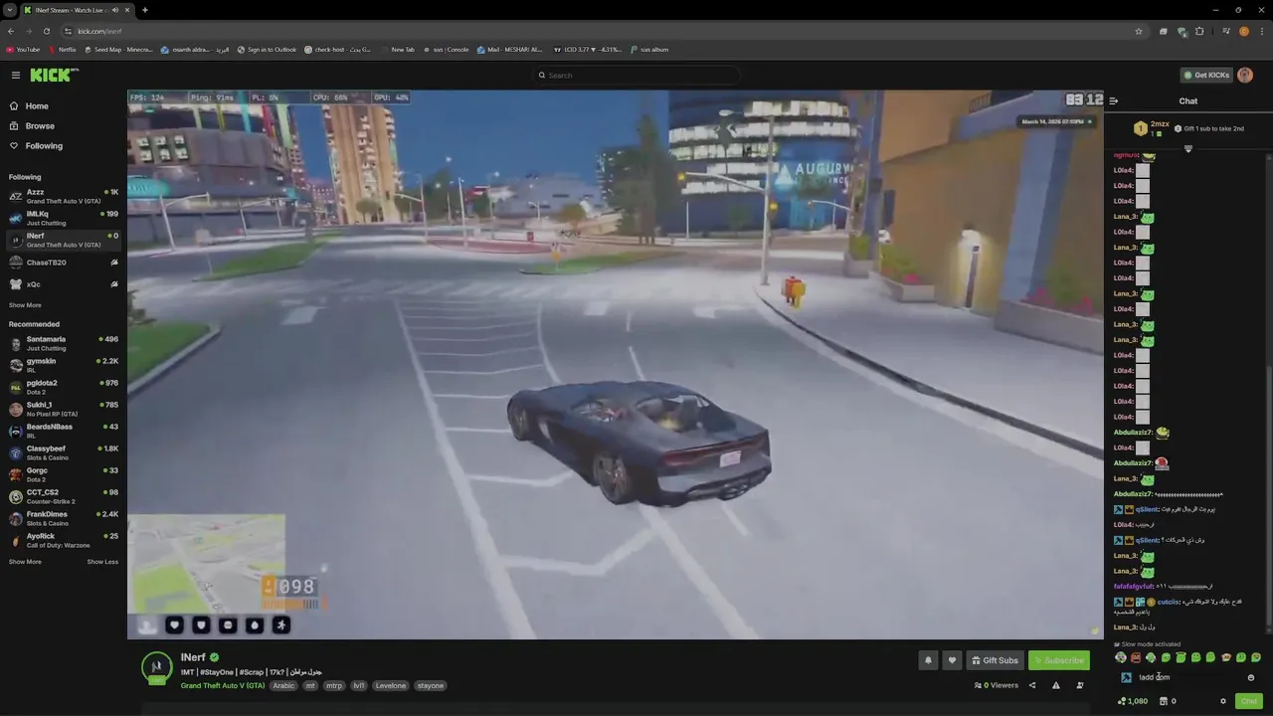Expand Show More under Recommended
This screenshot has width=1273, height=716.
coord(25,562)
